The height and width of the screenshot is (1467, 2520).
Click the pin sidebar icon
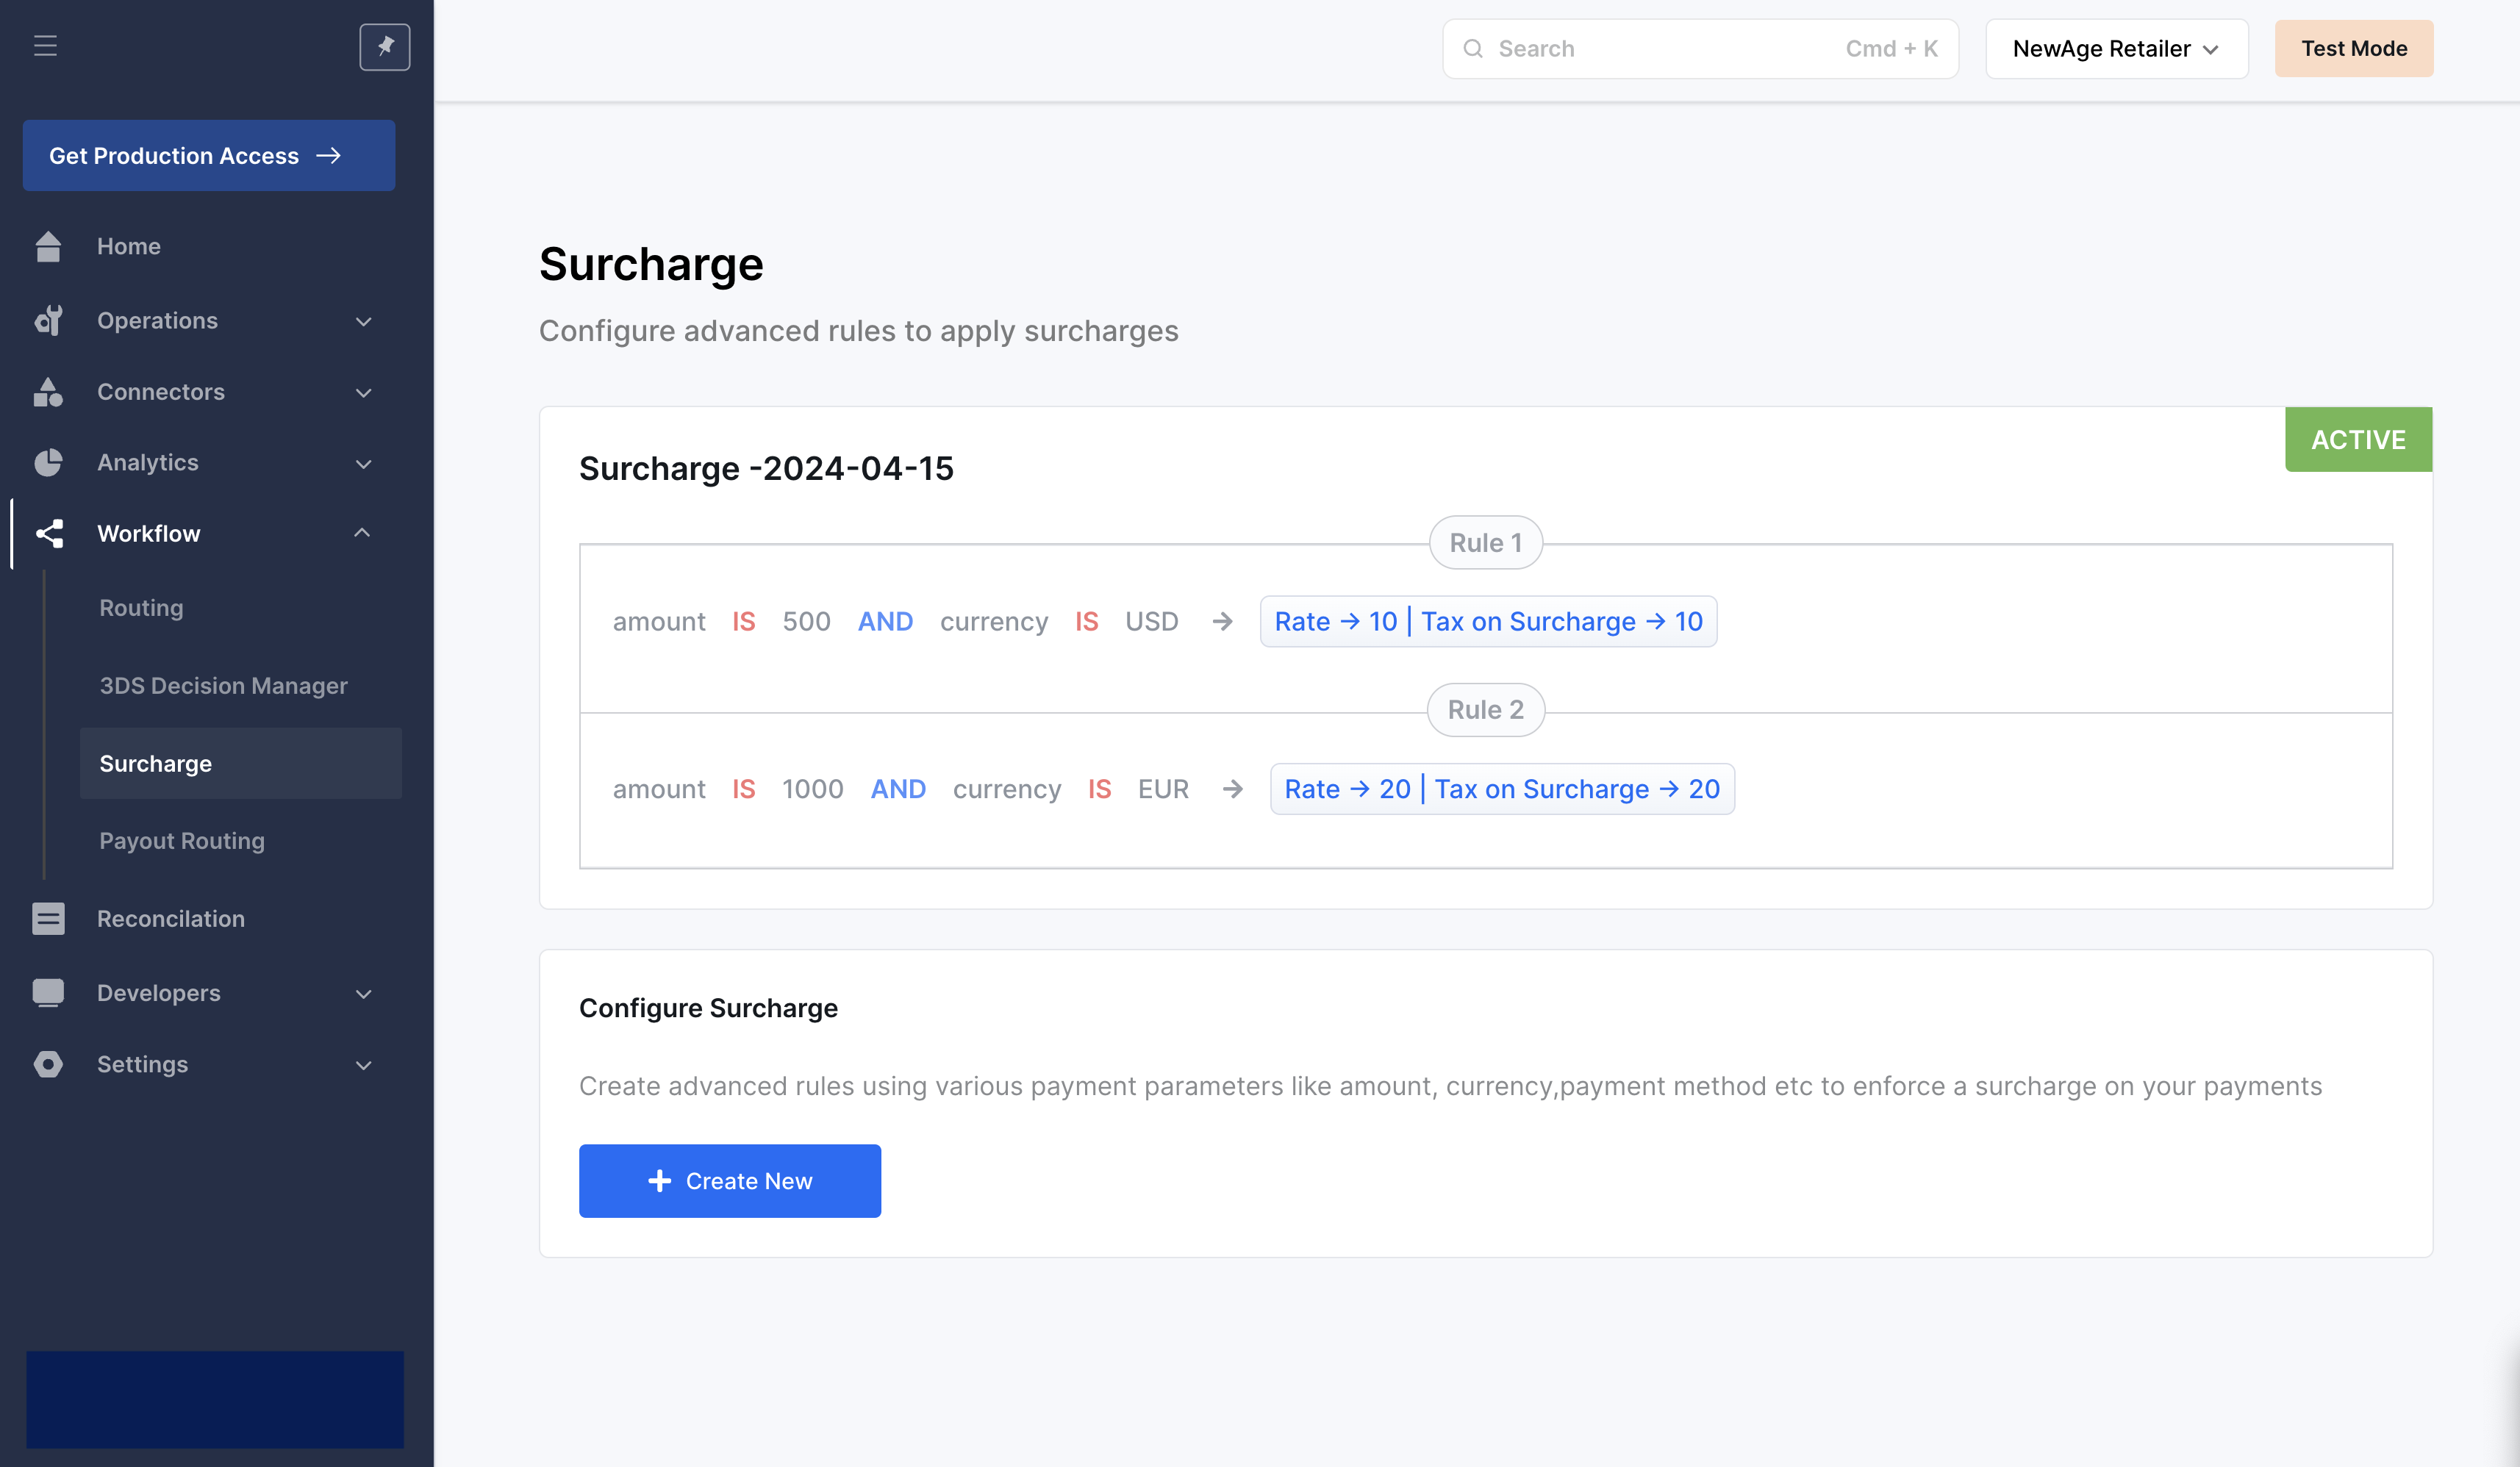385,46
